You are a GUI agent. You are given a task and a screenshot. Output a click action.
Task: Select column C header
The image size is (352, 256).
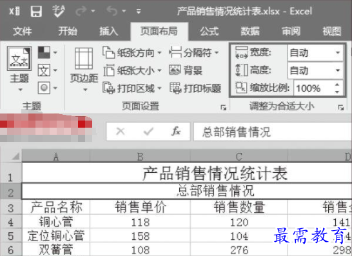[239, 156]
